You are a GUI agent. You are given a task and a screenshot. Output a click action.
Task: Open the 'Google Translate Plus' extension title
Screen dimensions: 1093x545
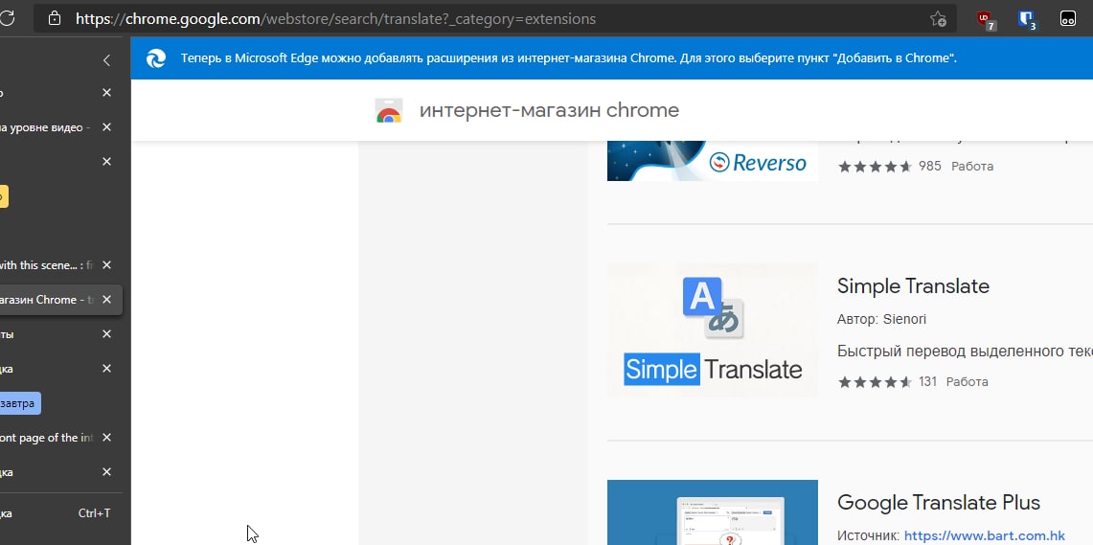[939, 502]
